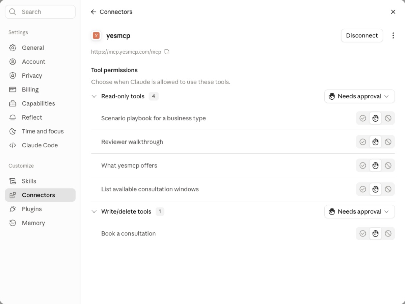Click the Search settings field

(x=40, y=12)
